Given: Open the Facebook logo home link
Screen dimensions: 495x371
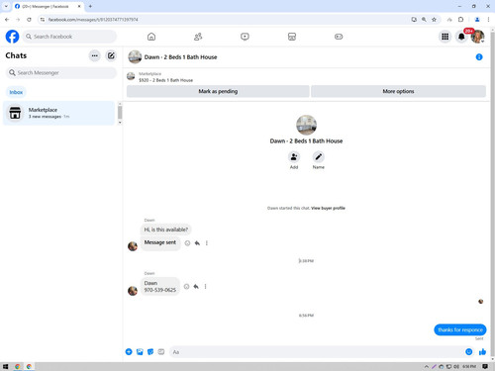Looking at the screenshot, I should pos(12,37).
